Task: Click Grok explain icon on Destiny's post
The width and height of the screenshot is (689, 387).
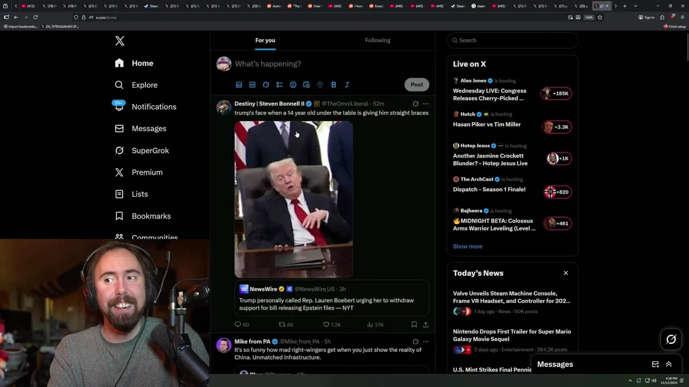Action: 416,104
